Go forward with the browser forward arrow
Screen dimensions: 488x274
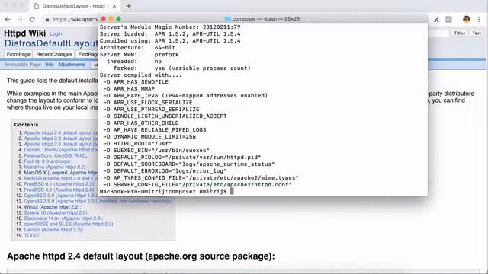(x=20, y=19)
